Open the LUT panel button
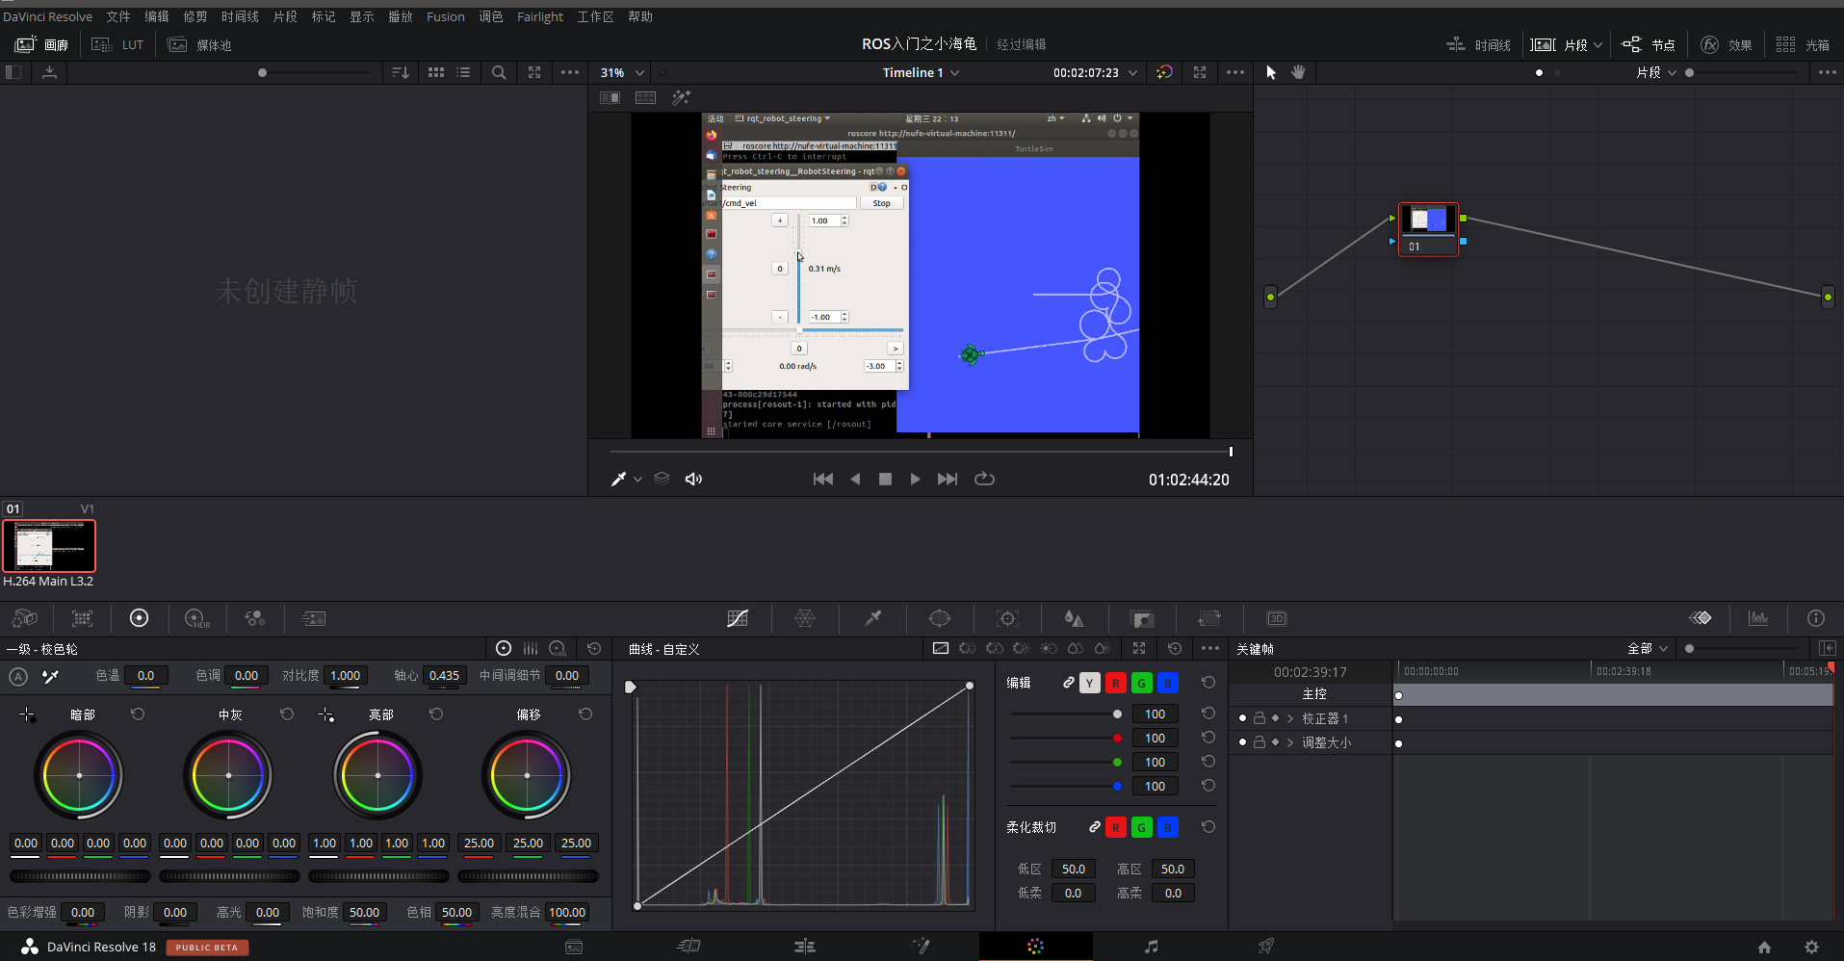Image resolution: width=1844 pixels, height=961 pixels. (117, 44)
